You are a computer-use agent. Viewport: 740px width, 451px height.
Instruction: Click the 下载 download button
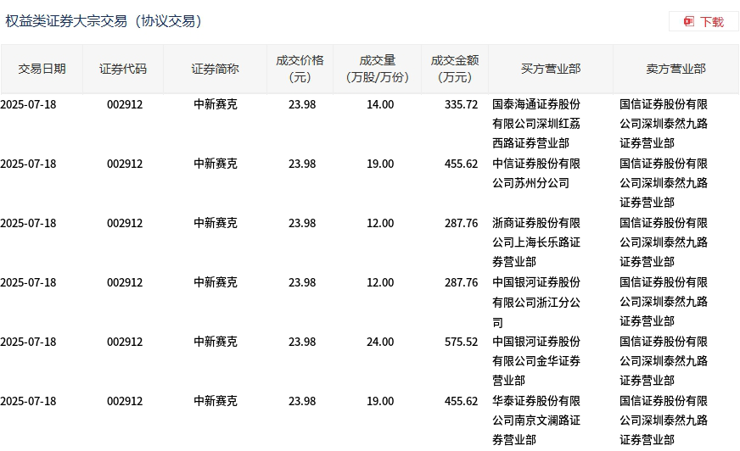[704, 22]
